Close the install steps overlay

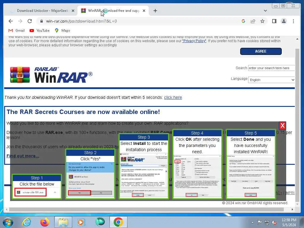tap(282, 126)
